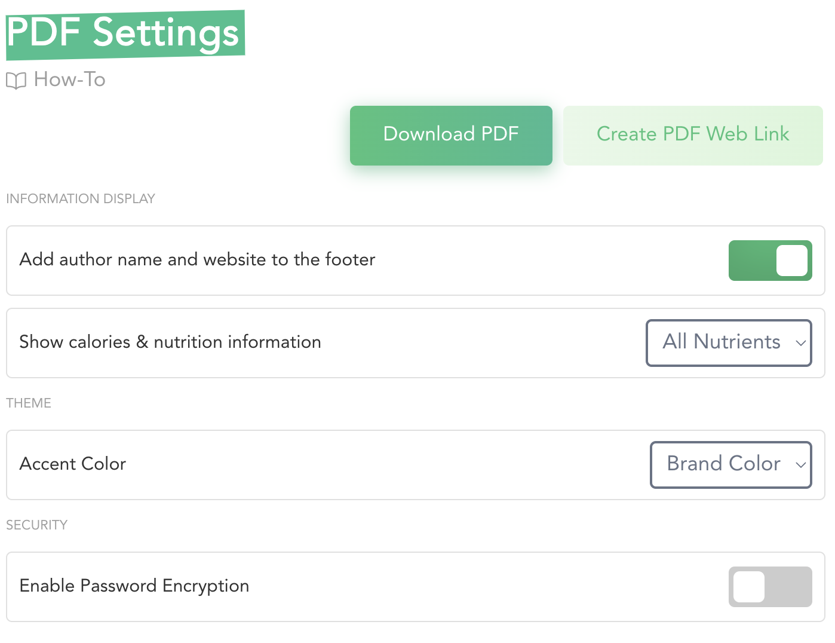Click the THEME section header
835x643 pixels.
click(x=29, y=403)
